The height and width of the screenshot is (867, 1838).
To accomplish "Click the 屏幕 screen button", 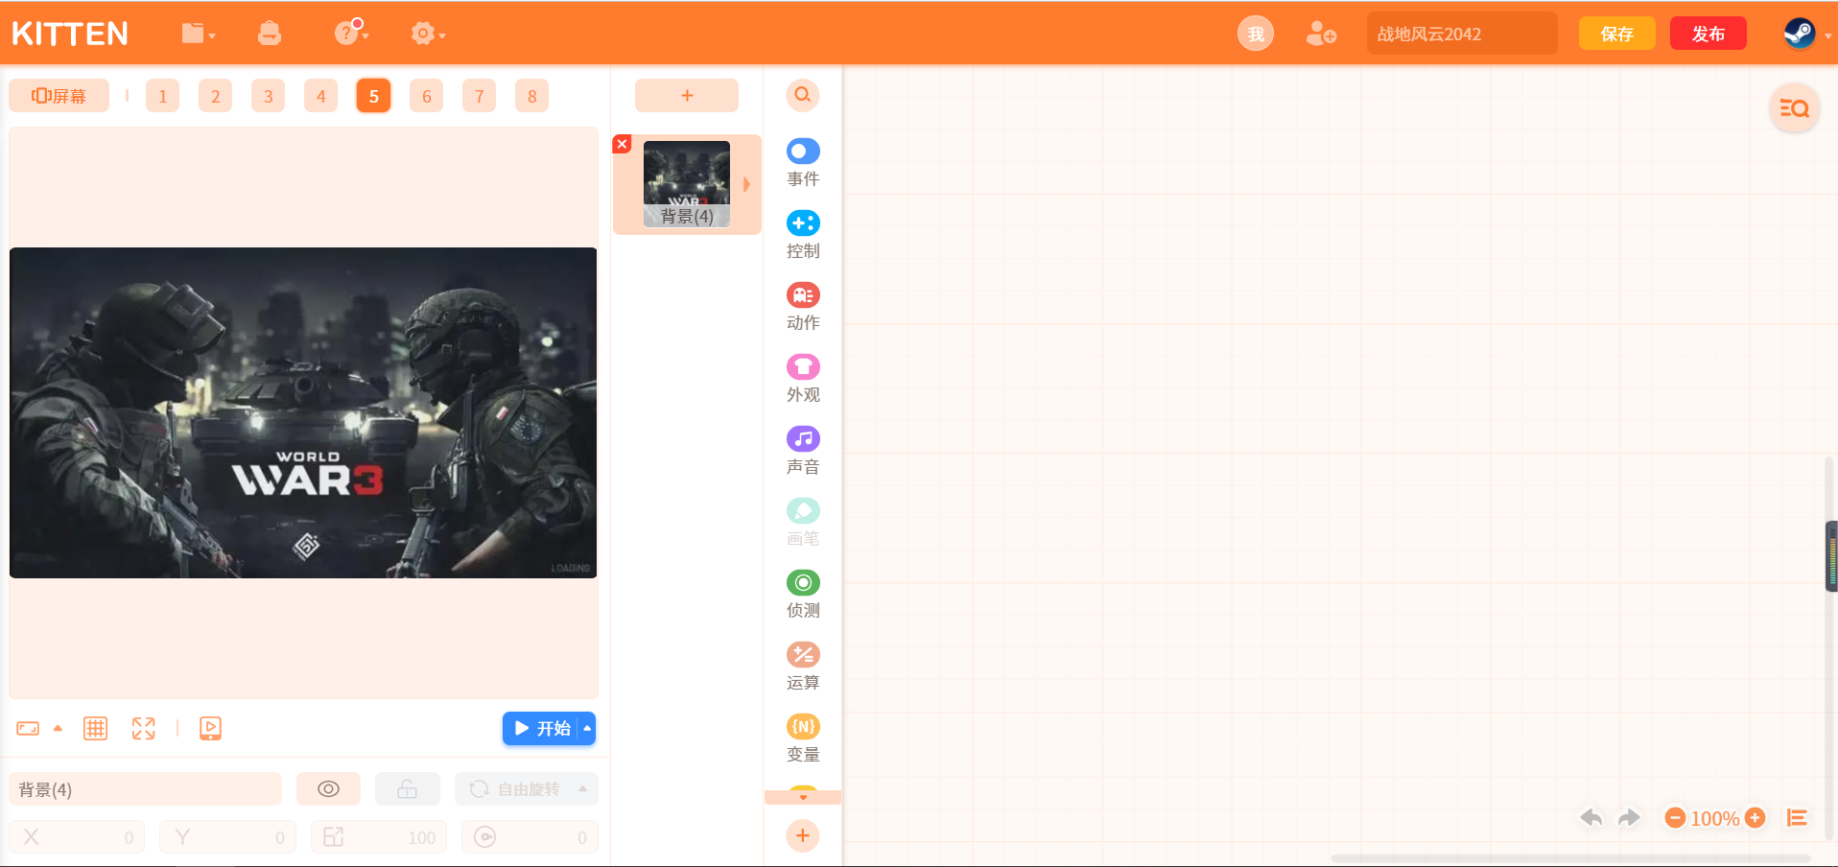I will pos(59,96).
